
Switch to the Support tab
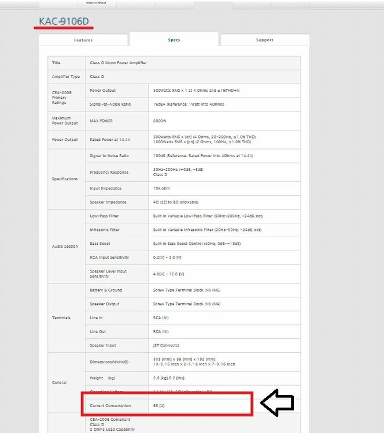coord(265,40)
